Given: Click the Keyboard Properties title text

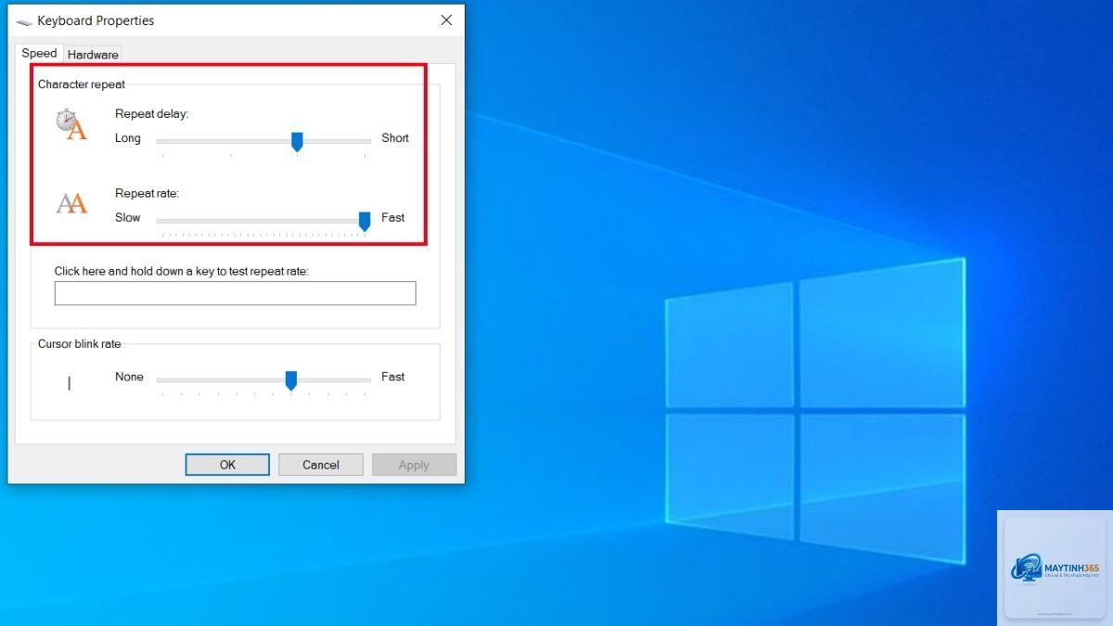Looking at the screenshot, I should [96, 20].
